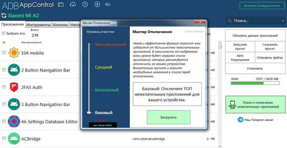
Task: Click the Telegram icon beside channel link
Action: pyautogui.click(x=240, y=119)
